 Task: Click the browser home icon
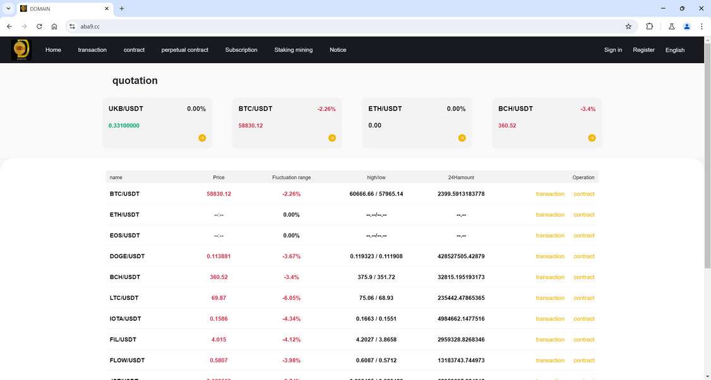tap(54, 27)
